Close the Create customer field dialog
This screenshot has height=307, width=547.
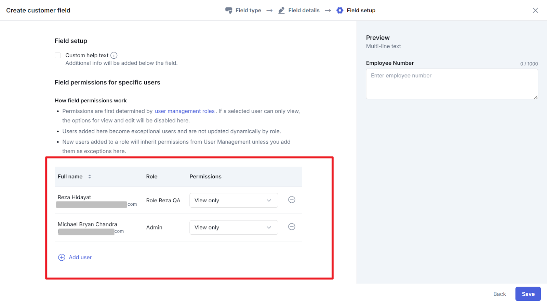(x=535, y=11)
